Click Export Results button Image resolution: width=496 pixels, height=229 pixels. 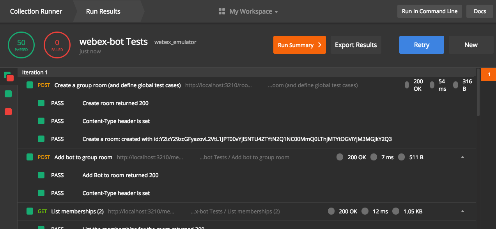(356, 45)
